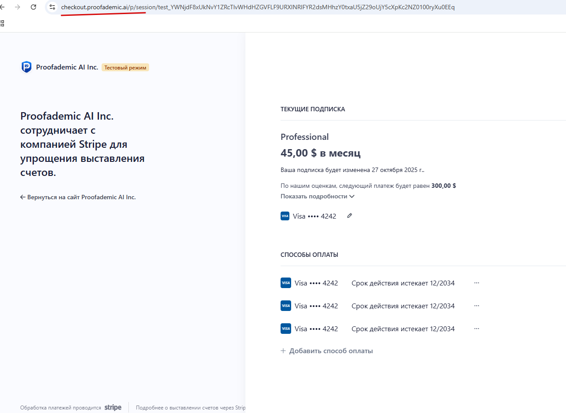This screenshot has height=413, width=566.
Task: Click Добавить способ оплаты
Action: click(327, 351)
